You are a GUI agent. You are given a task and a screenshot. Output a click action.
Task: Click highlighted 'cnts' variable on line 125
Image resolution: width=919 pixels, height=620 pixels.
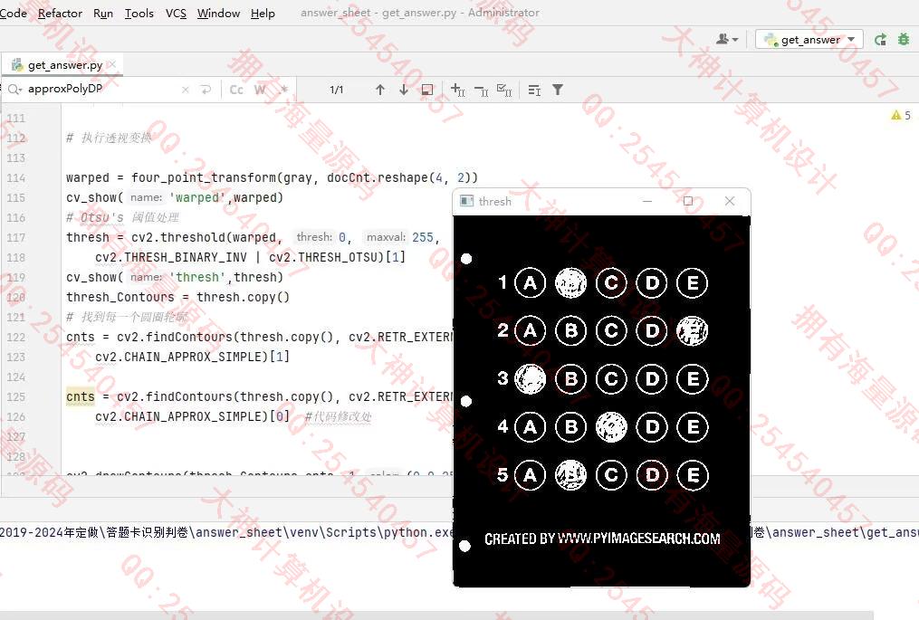[x=81, y=396]
